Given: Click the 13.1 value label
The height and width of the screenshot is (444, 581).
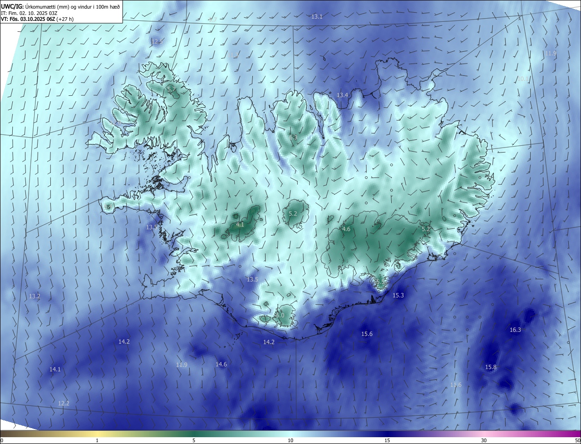Looking at the screenshot, I should (317, 16).
